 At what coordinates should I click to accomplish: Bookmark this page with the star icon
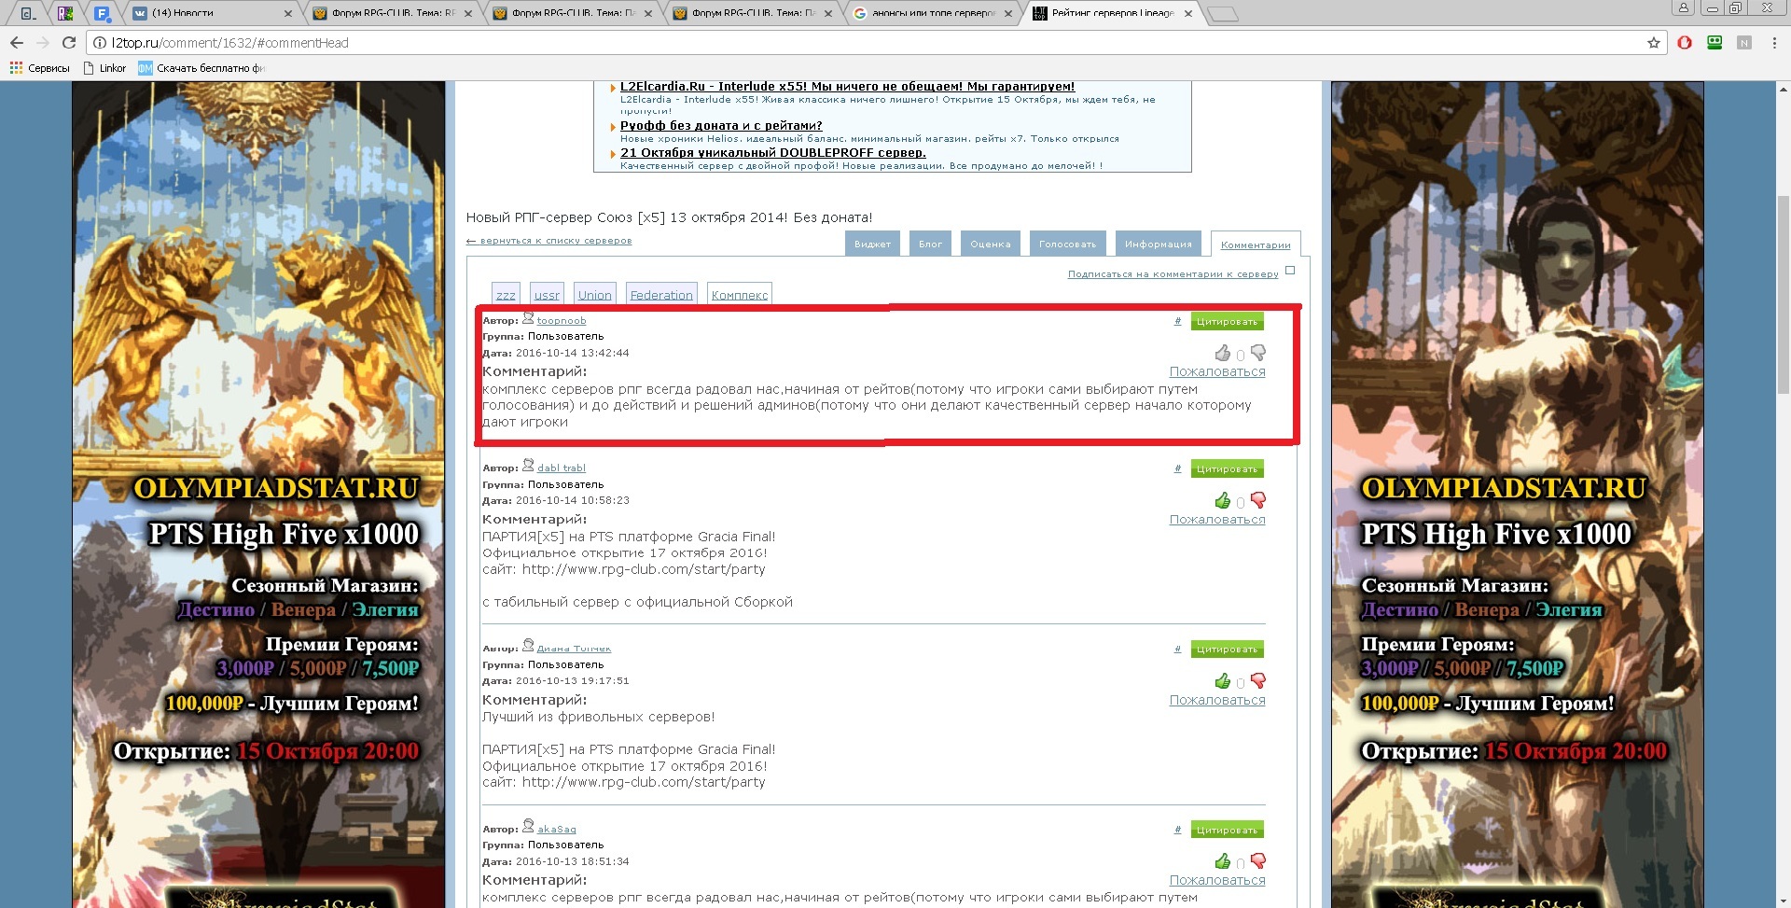click(x=1654, y=43)
